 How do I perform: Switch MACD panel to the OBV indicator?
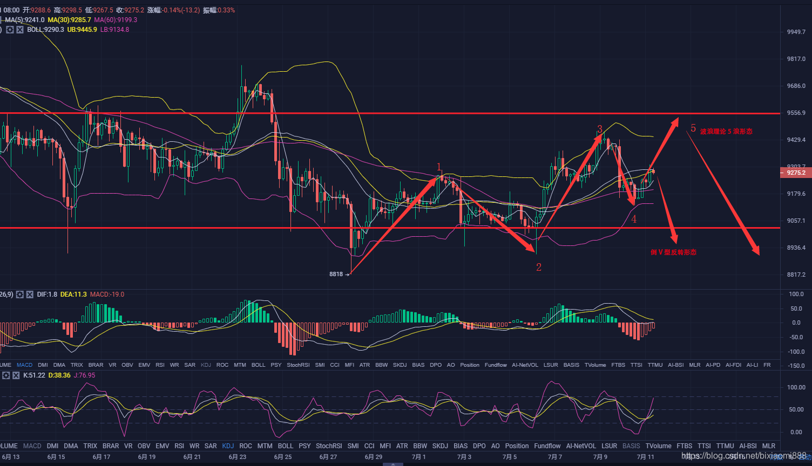(127, 365)
